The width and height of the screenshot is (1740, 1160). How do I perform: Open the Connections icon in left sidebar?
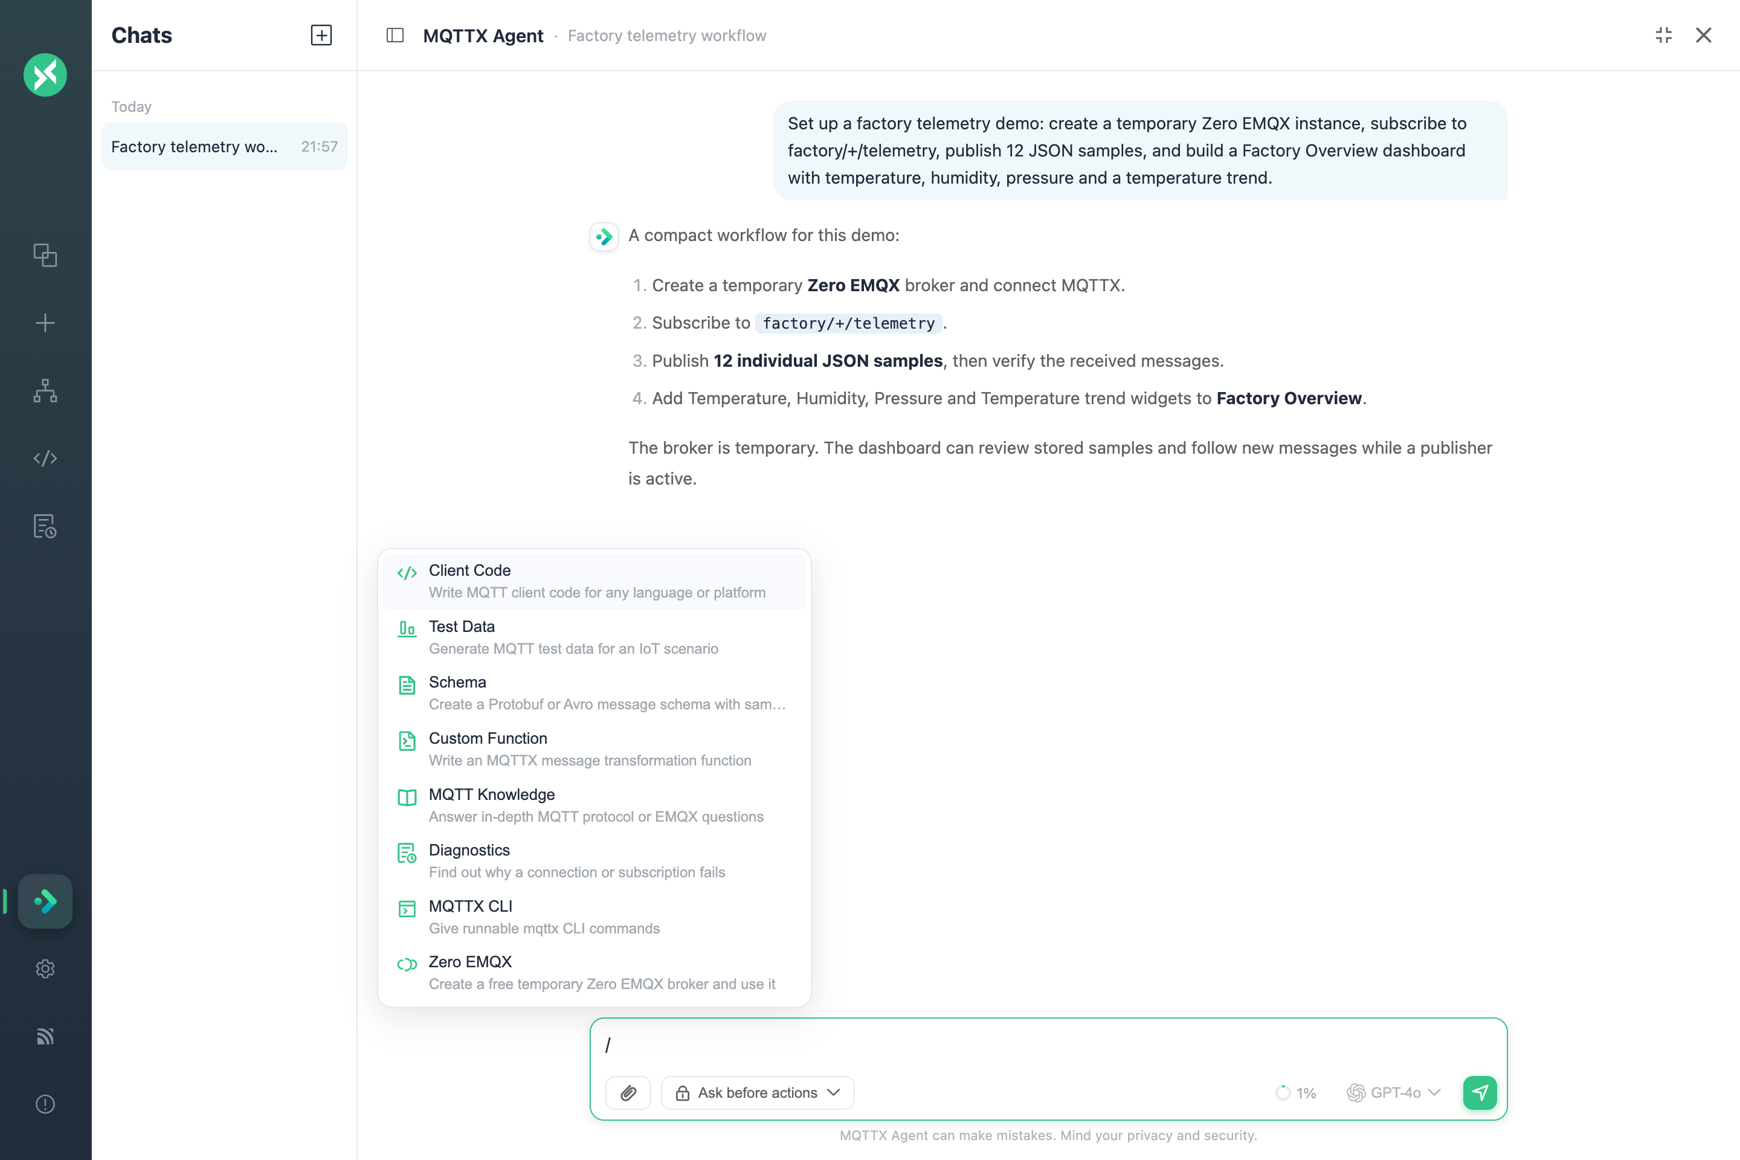click(45, 255)
